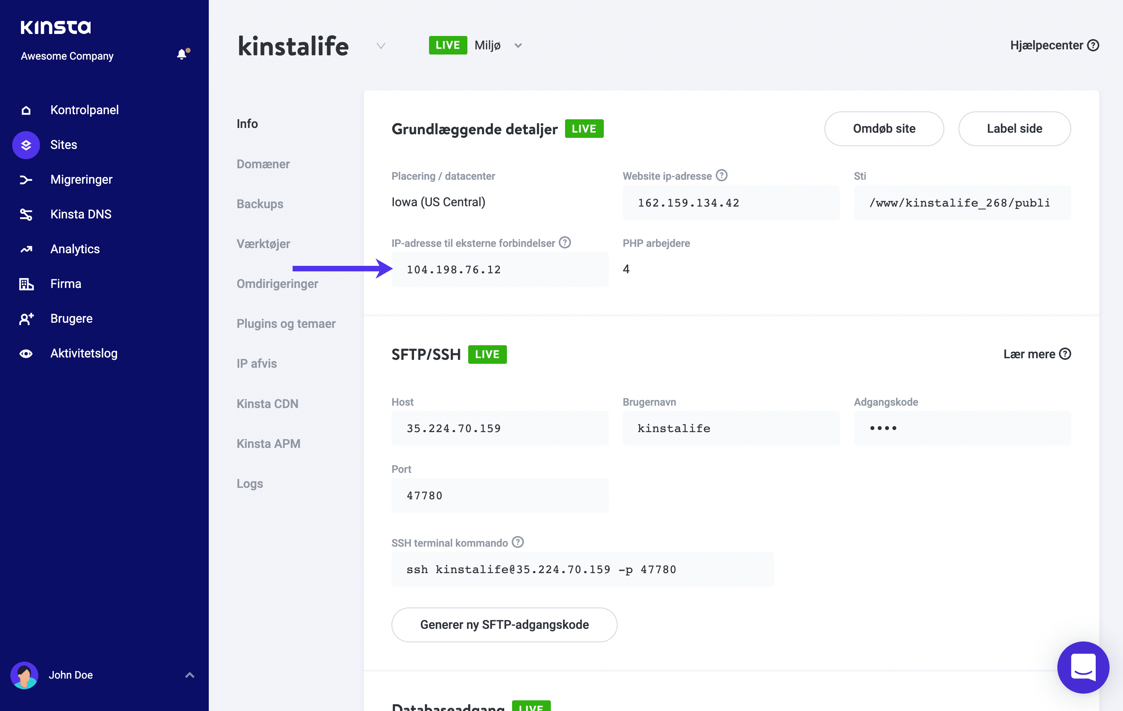Open the chat support bubble
Screen dimensions: 1123x711
coord(1083,667)
